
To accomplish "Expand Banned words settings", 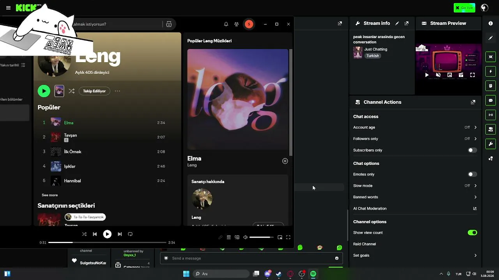I will point(415,197).
